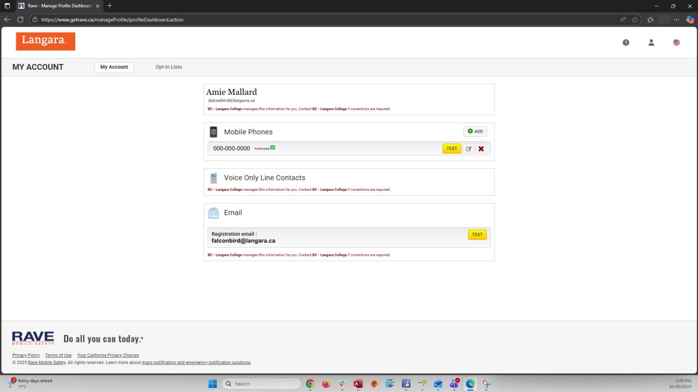Viewport: 698px width, 392px height.
Task: Click the help question mark icon
Action: tap(626, 42)
